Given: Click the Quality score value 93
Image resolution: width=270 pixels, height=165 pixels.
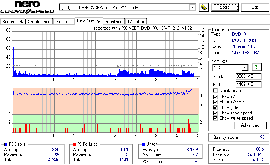Looking at the screenshot, I should tap(262, 137).
